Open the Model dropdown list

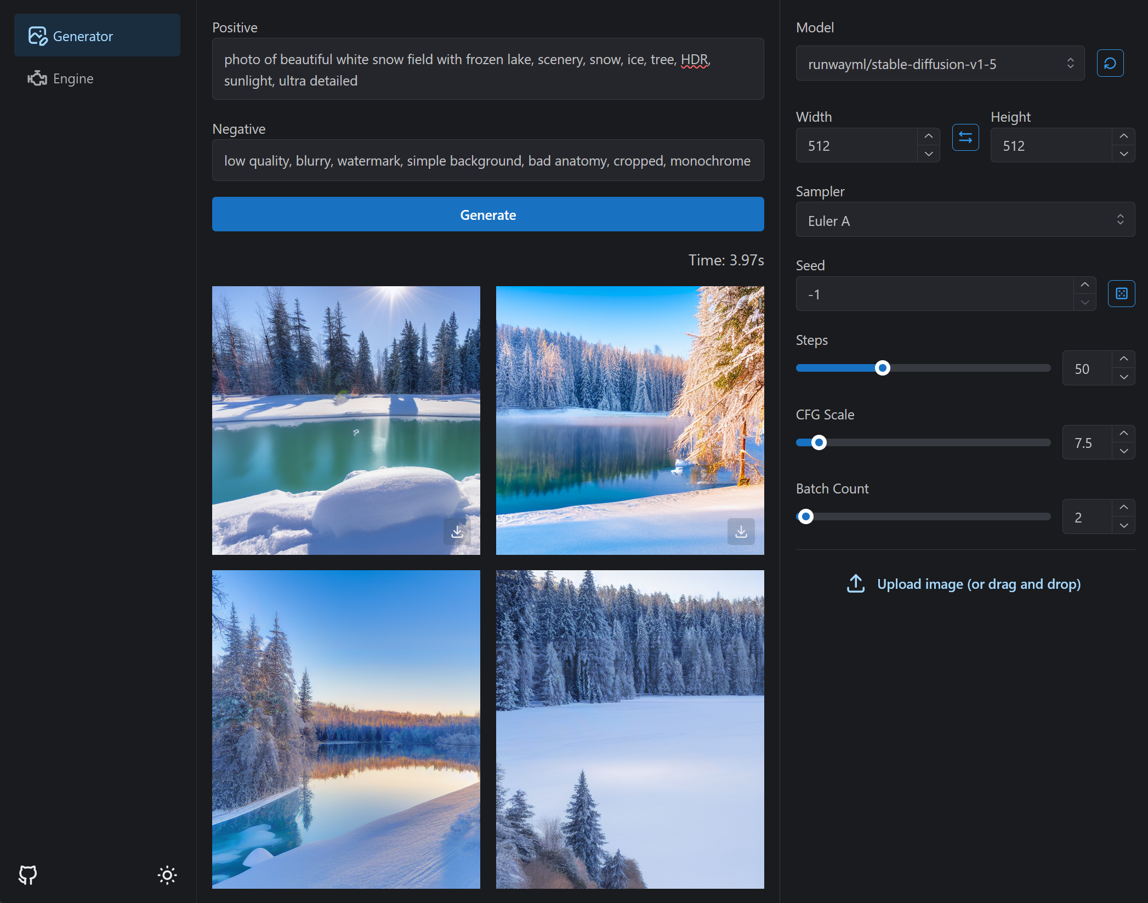(940, 64)
